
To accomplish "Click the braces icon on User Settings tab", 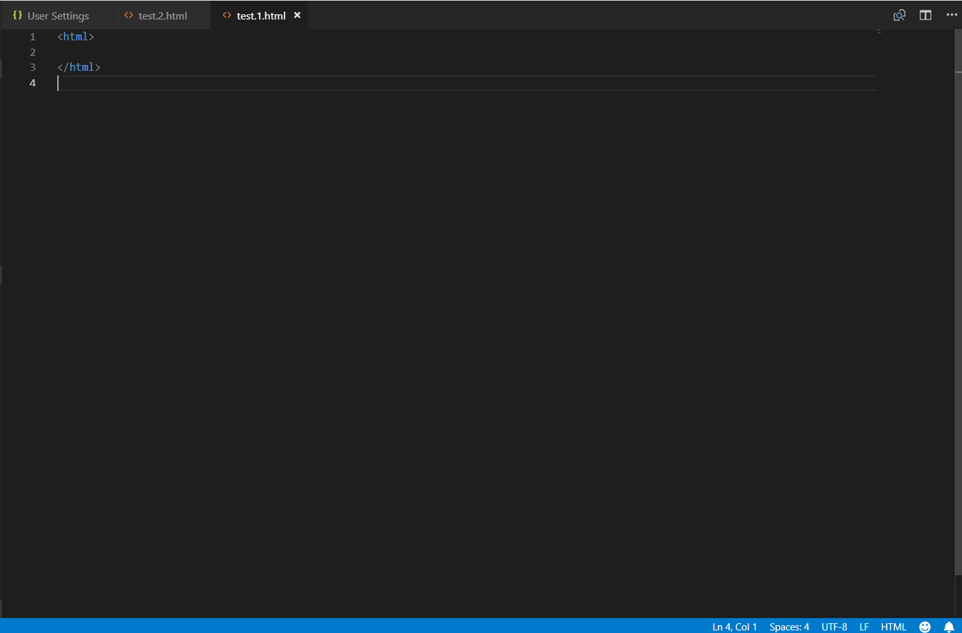I will 18,15.
